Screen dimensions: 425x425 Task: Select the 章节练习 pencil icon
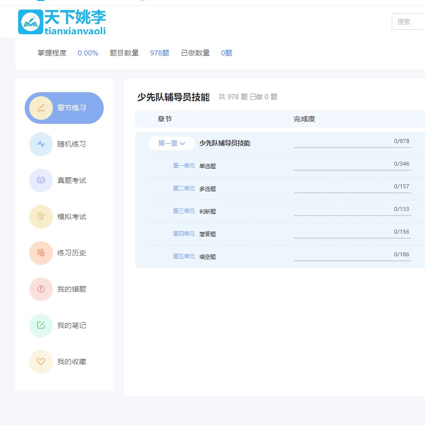pos(41,108)
